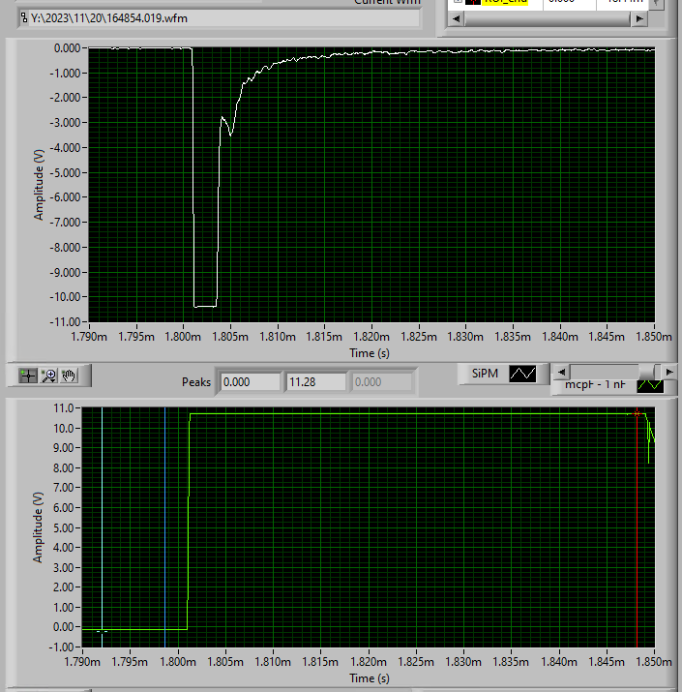The height and width of the screenshot is (692, 682).
Task: Click the waveform file path field
Action: point(219,18)
